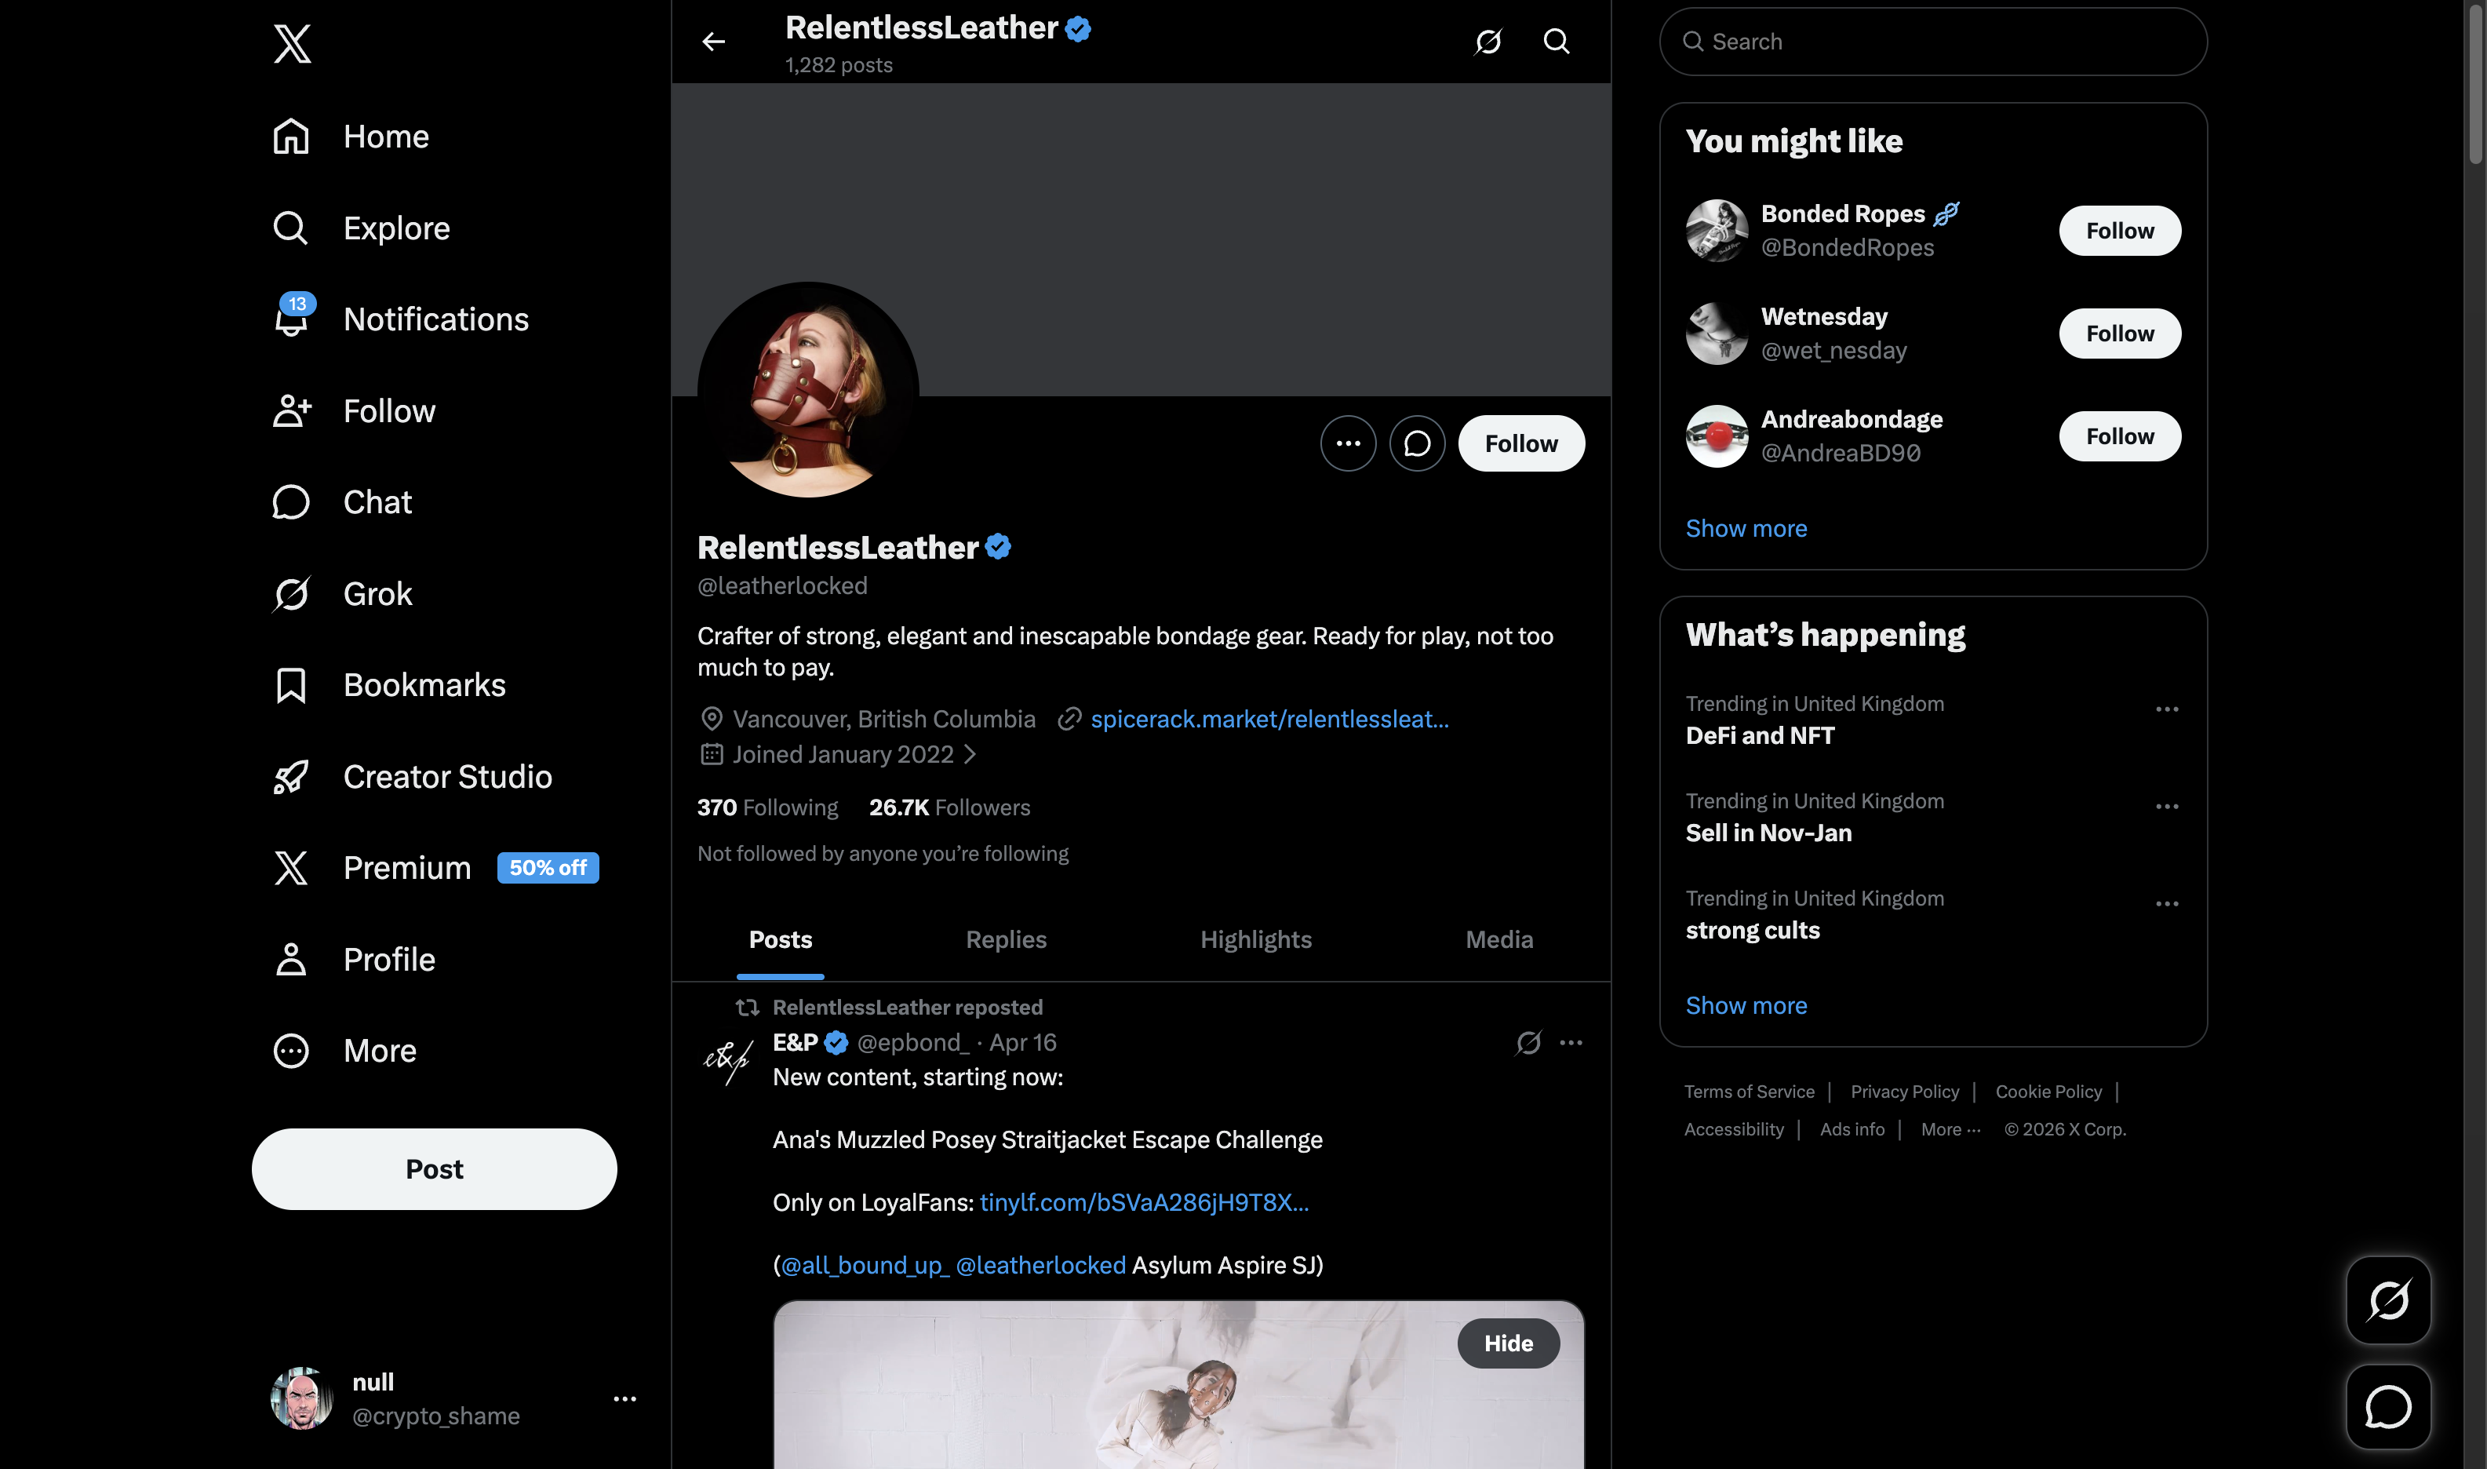Click the Search input field

[x=1932, y=42]
